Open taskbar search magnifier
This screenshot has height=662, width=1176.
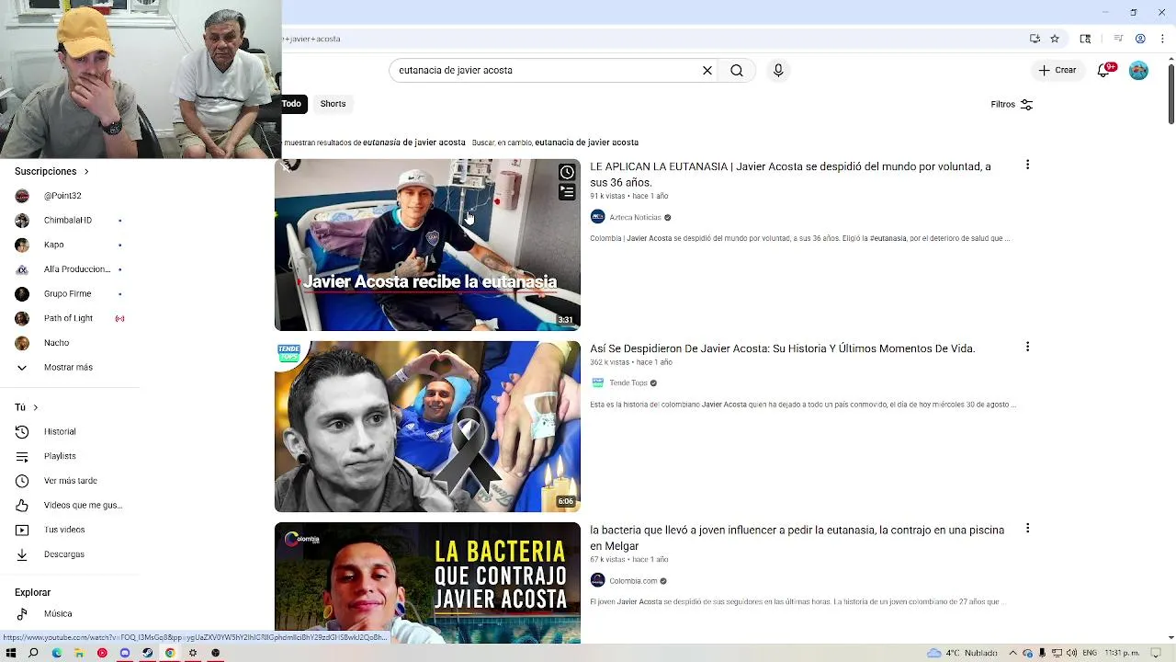[33, 653]
